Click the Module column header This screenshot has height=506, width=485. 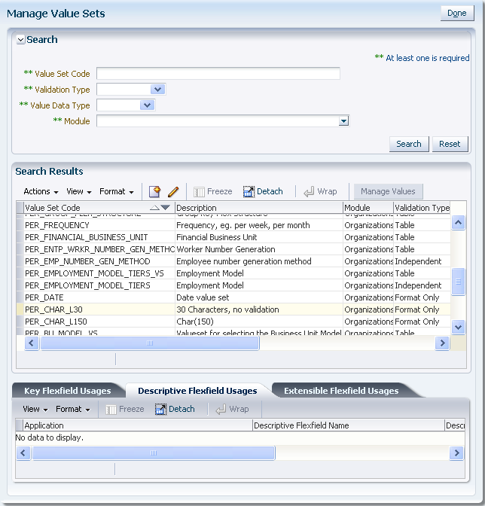[x=368, y=208]
